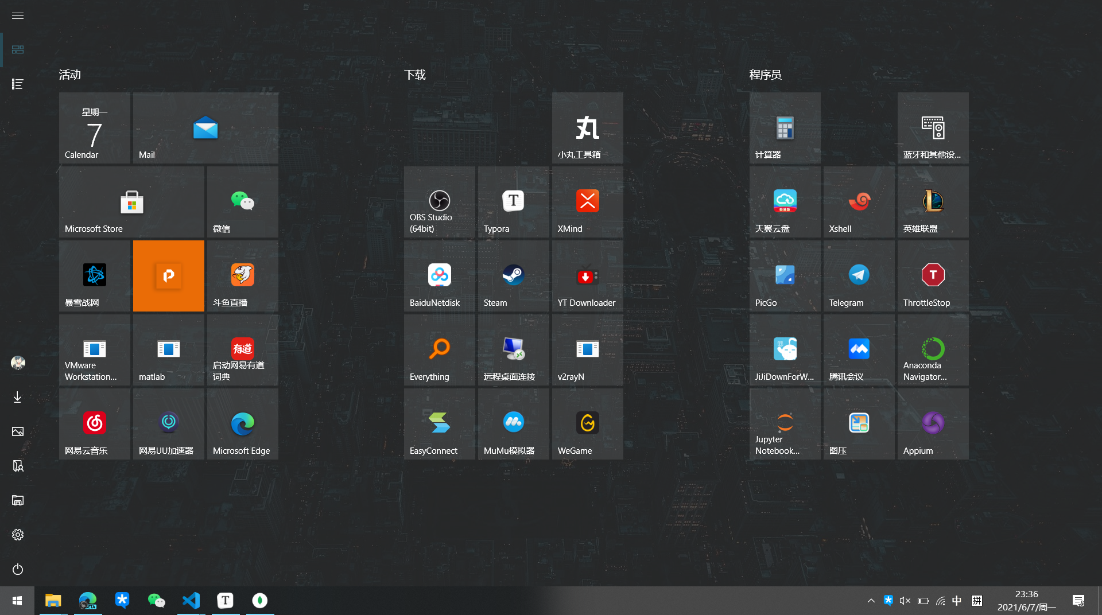Open the Calendar tile
Image resolution: width=1102 pixels, height=615 pixels.
95,128
